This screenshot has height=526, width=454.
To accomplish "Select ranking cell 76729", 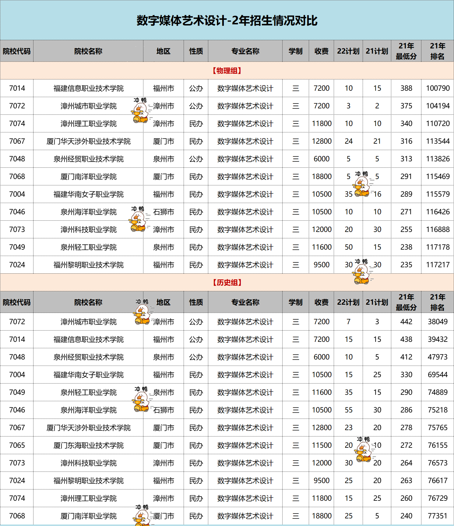I will click(438, 498).
